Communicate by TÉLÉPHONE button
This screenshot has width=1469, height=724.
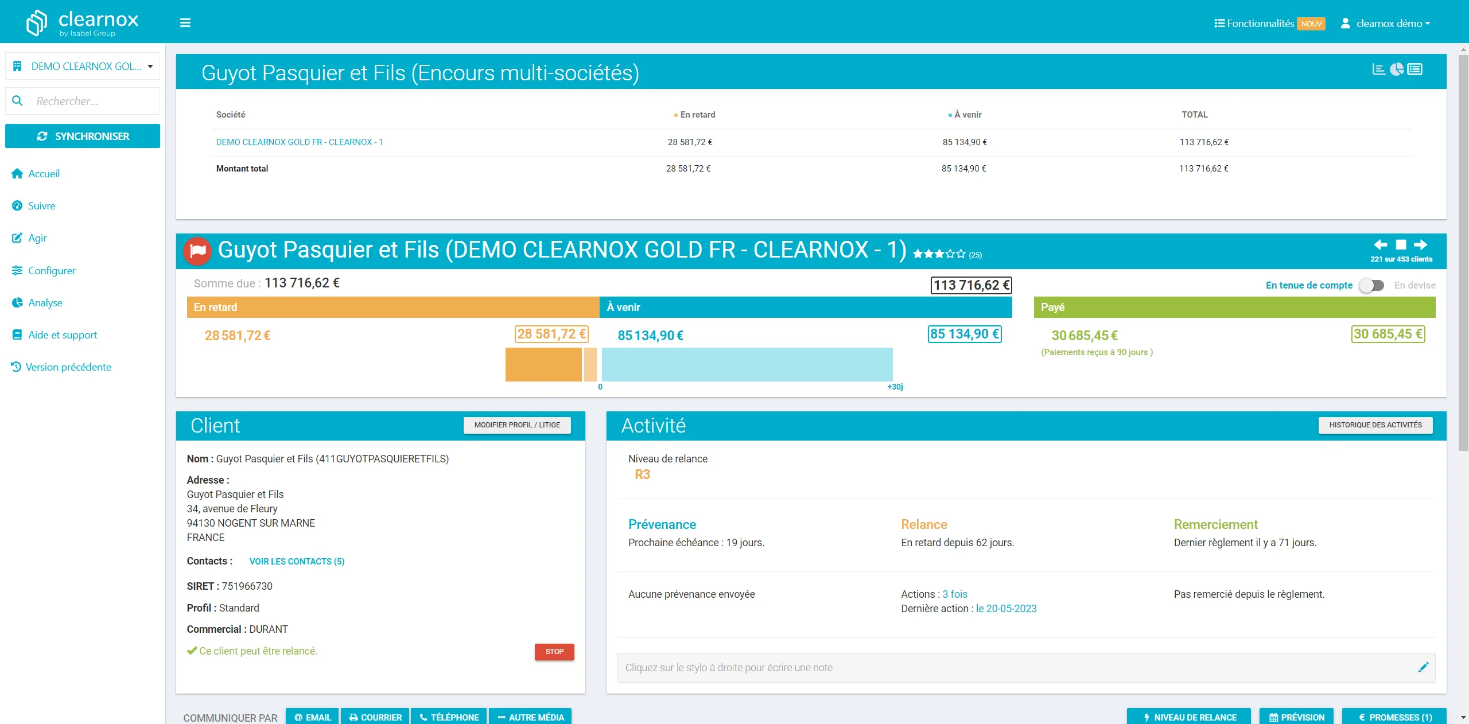449,717
